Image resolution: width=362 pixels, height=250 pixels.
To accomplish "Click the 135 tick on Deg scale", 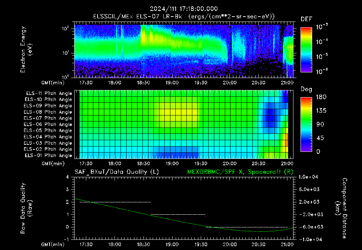I will [x=321, y=111].
